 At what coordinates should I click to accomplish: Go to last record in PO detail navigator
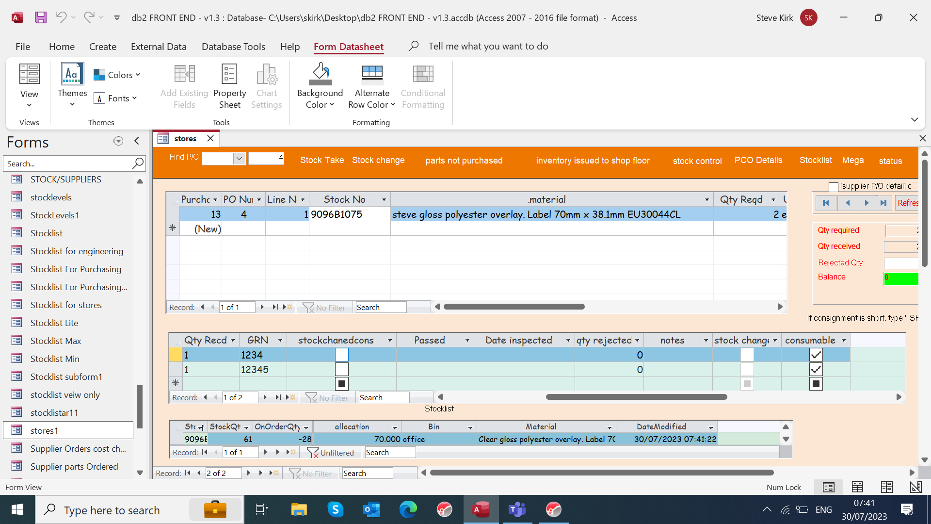pos(883,203)
